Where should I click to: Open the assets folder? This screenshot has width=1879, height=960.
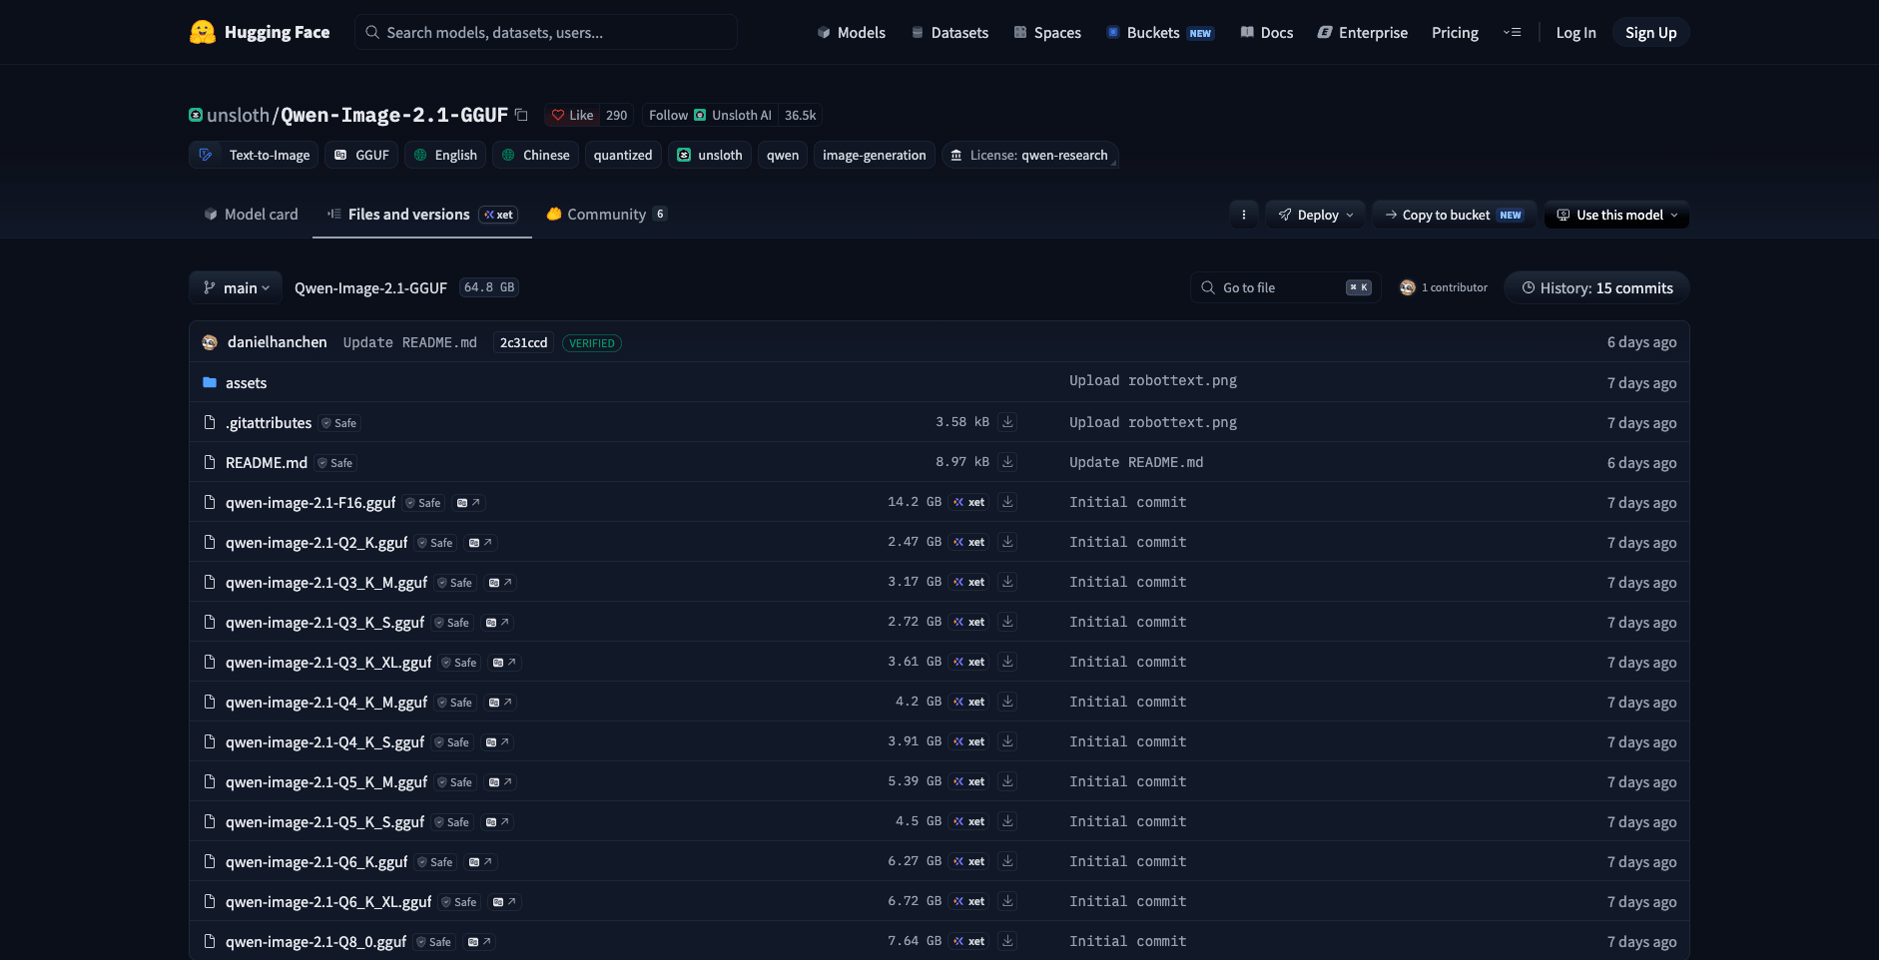click(246, 383)
